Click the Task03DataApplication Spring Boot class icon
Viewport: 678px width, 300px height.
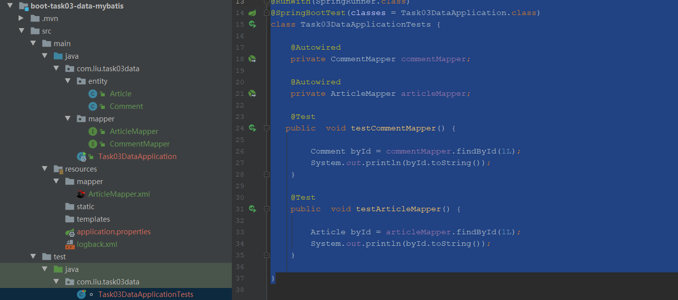pyautogui.click(x=81, y=157)
